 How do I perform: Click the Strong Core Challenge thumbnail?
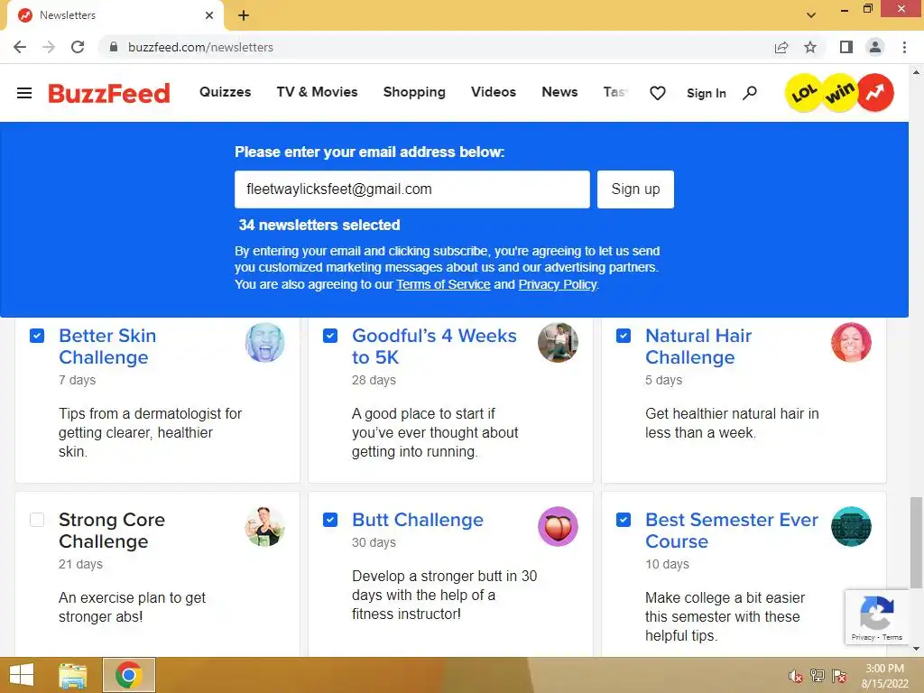264,526
